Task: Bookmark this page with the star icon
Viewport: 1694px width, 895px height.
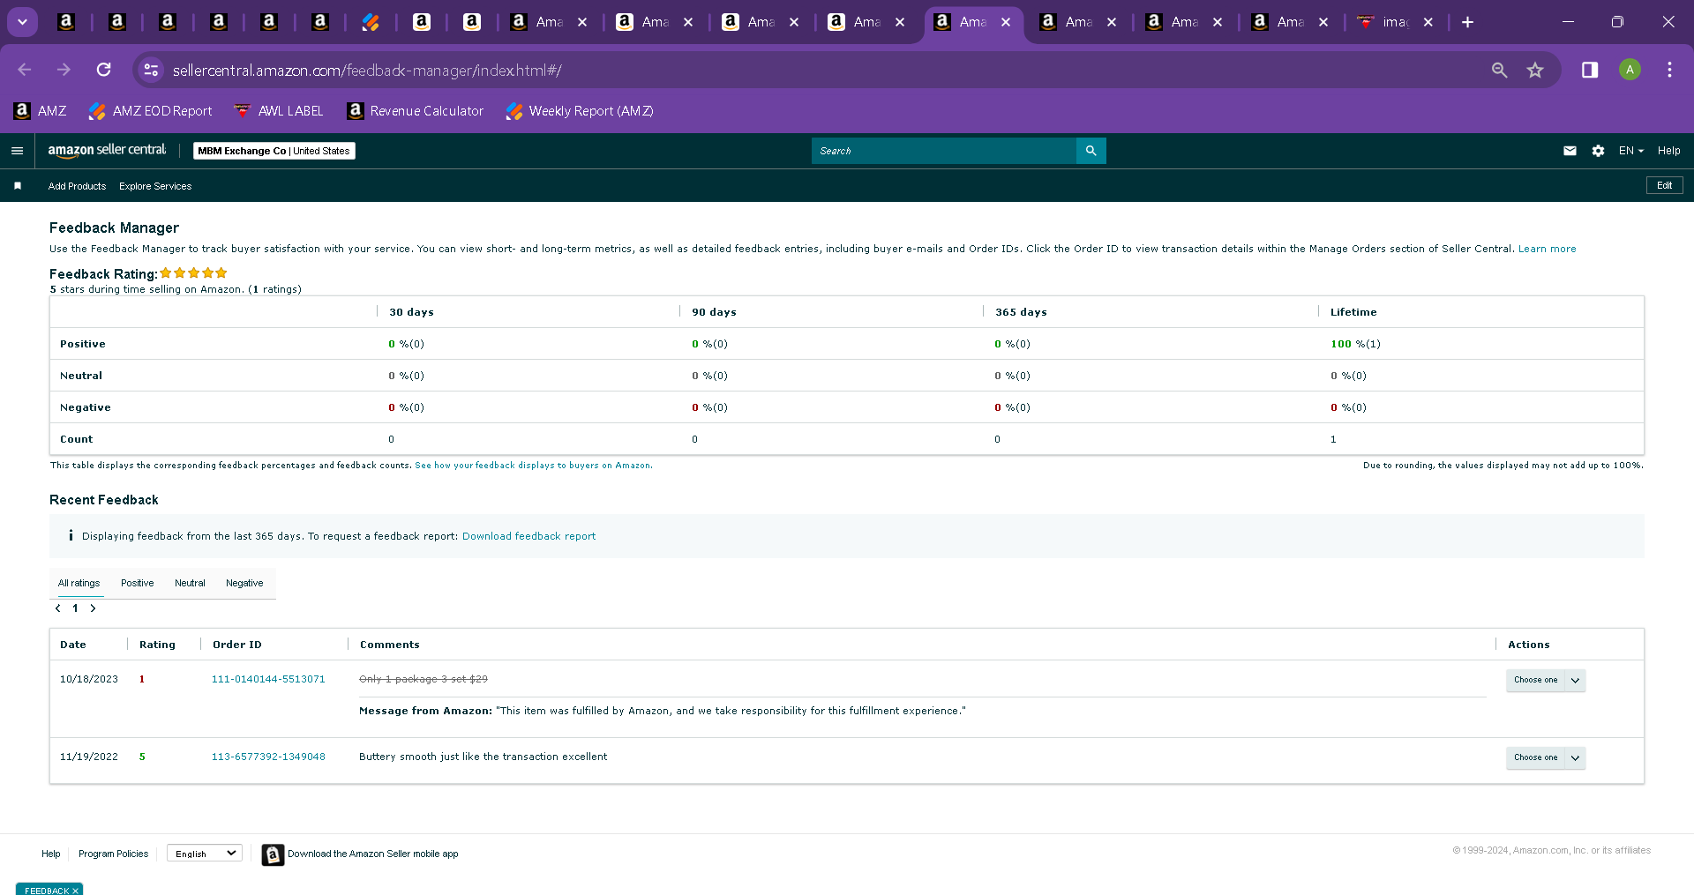Action: point(1535,70)
